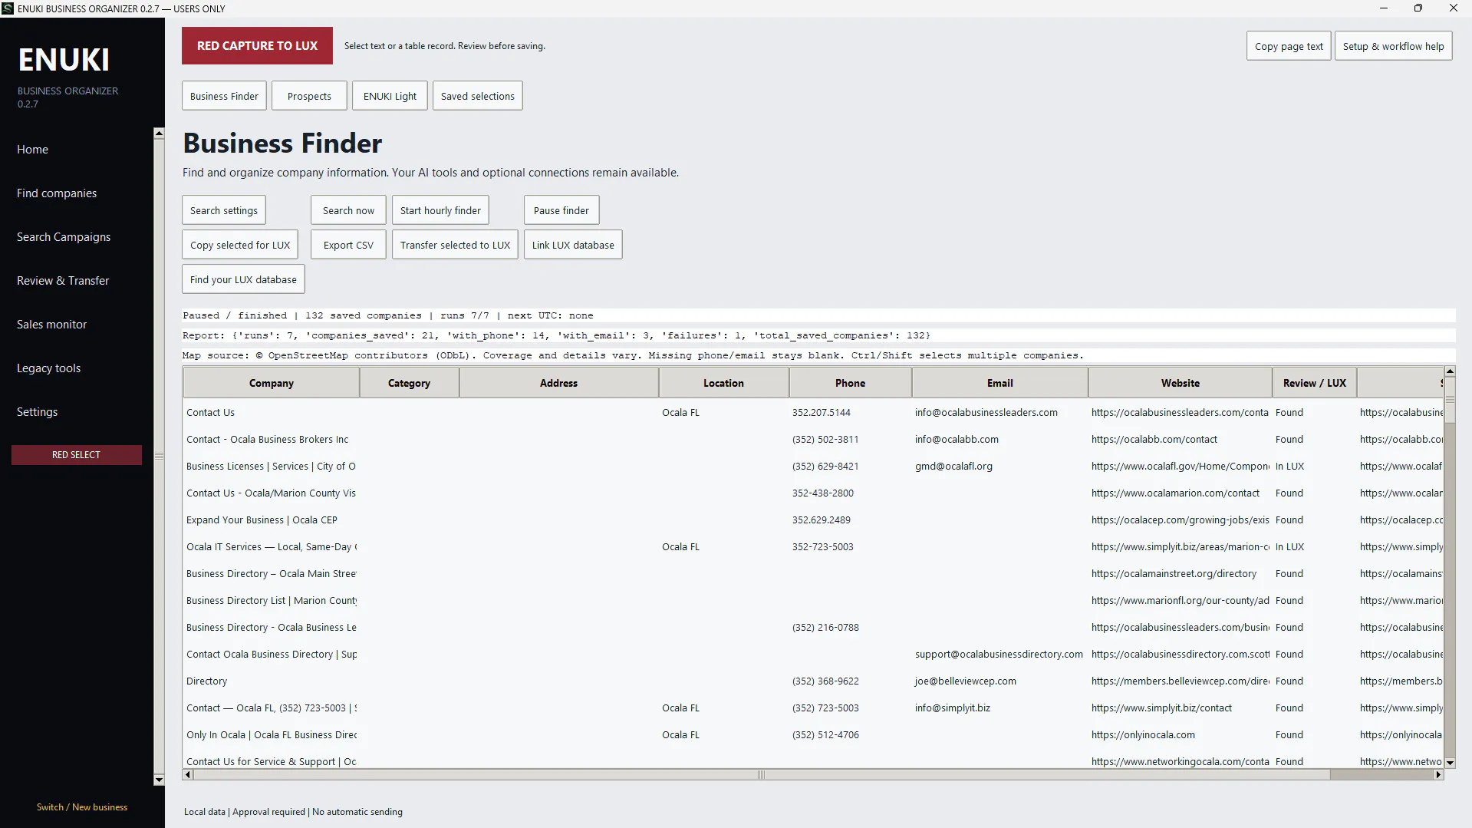The width and height of the screenshot is (1472, 828).
Task: Click the RED CAPTURE TO LUX button
Action: coord(257,45)
